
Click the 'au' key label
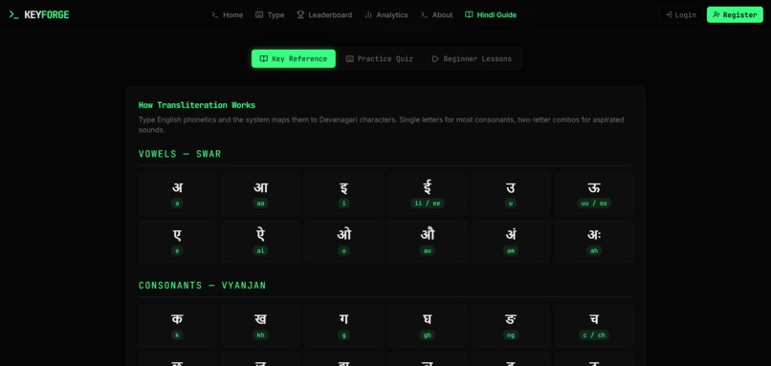point(428,250)
